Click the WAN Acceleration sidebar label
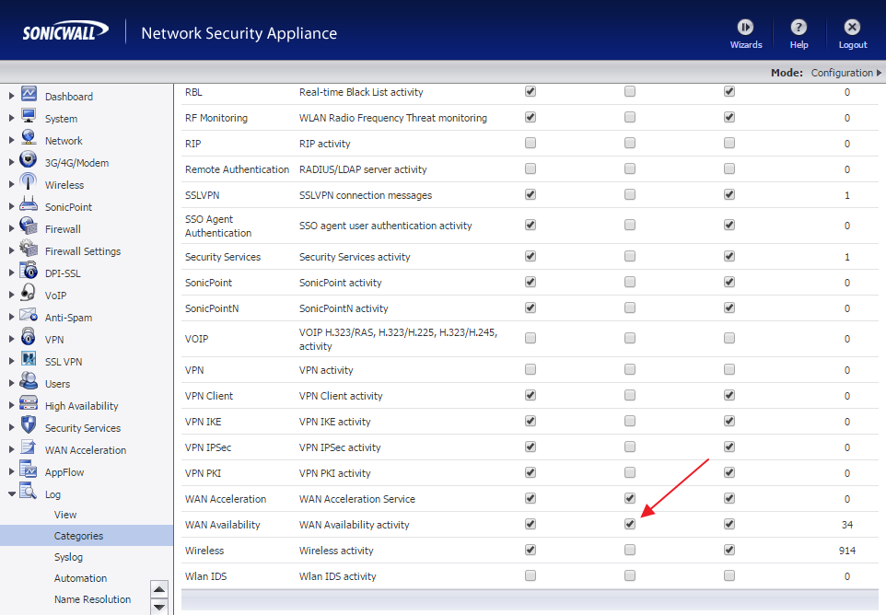 click(x=86, y=449)
